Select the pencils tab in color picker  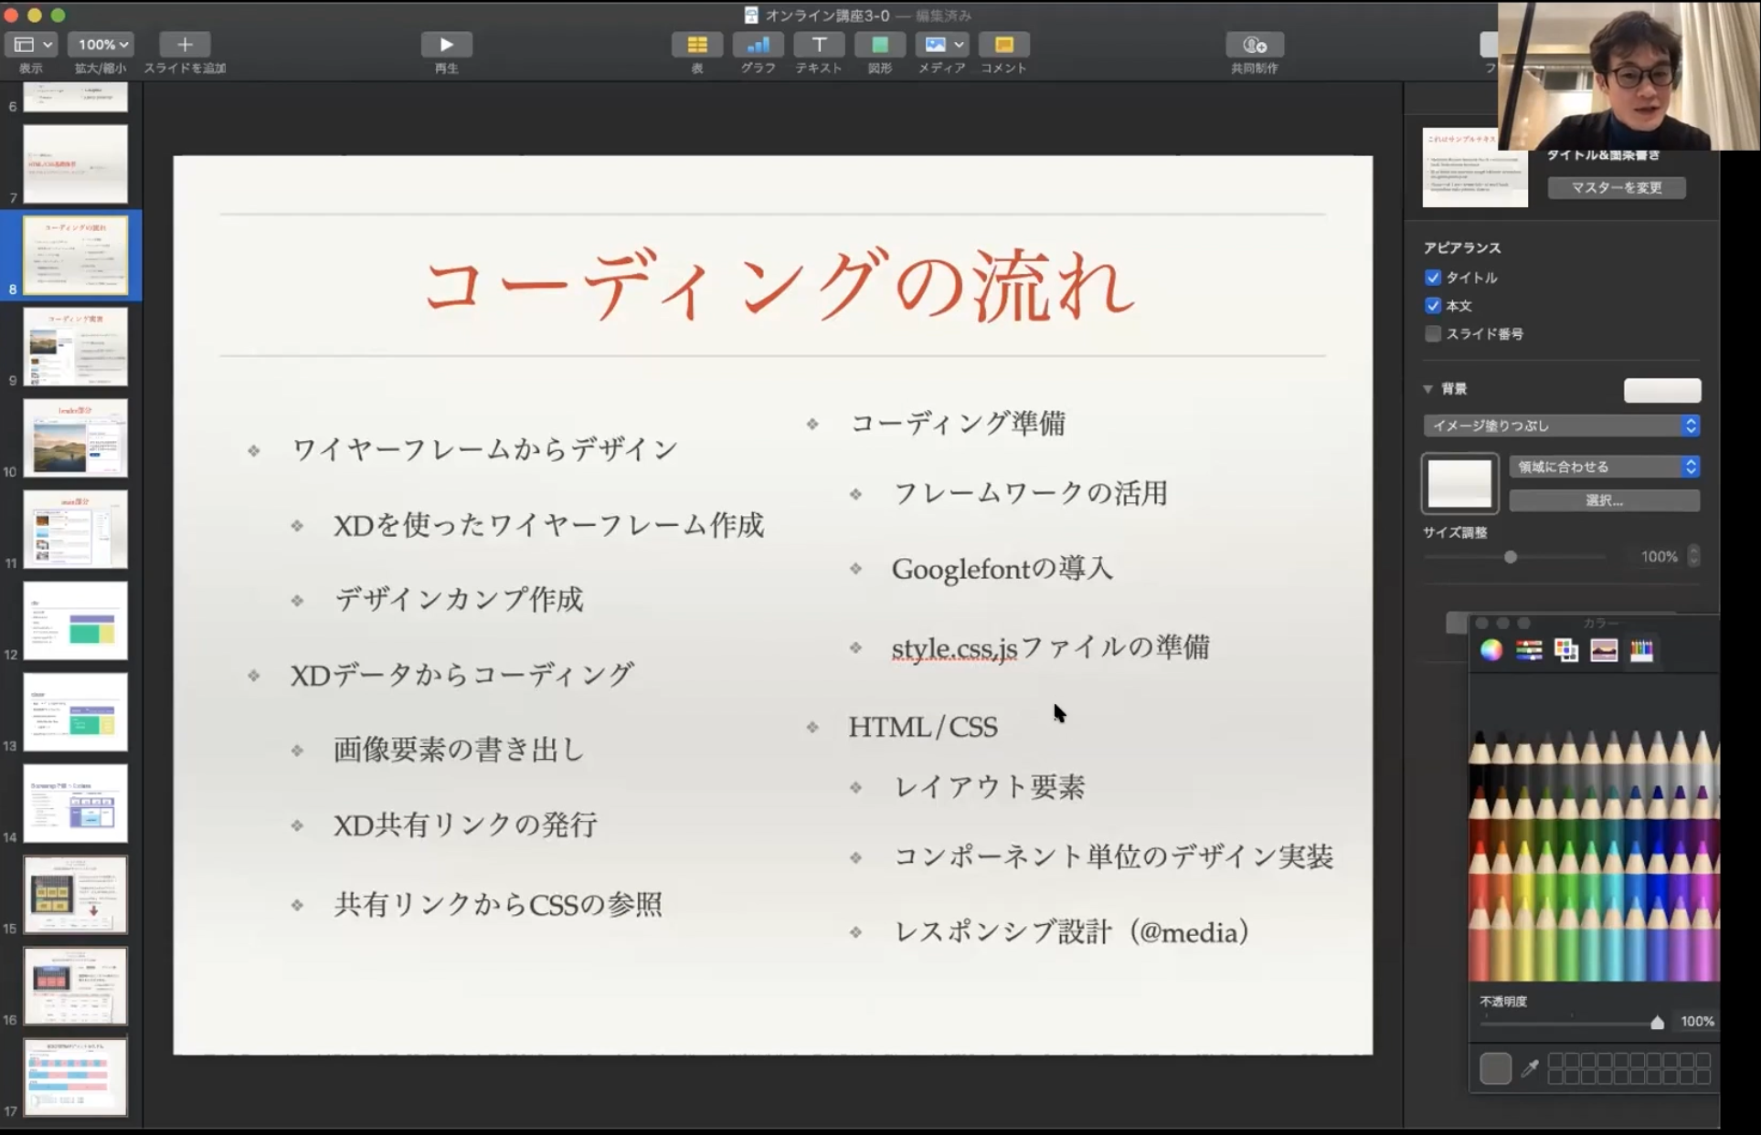click(x=1641, y=650)
